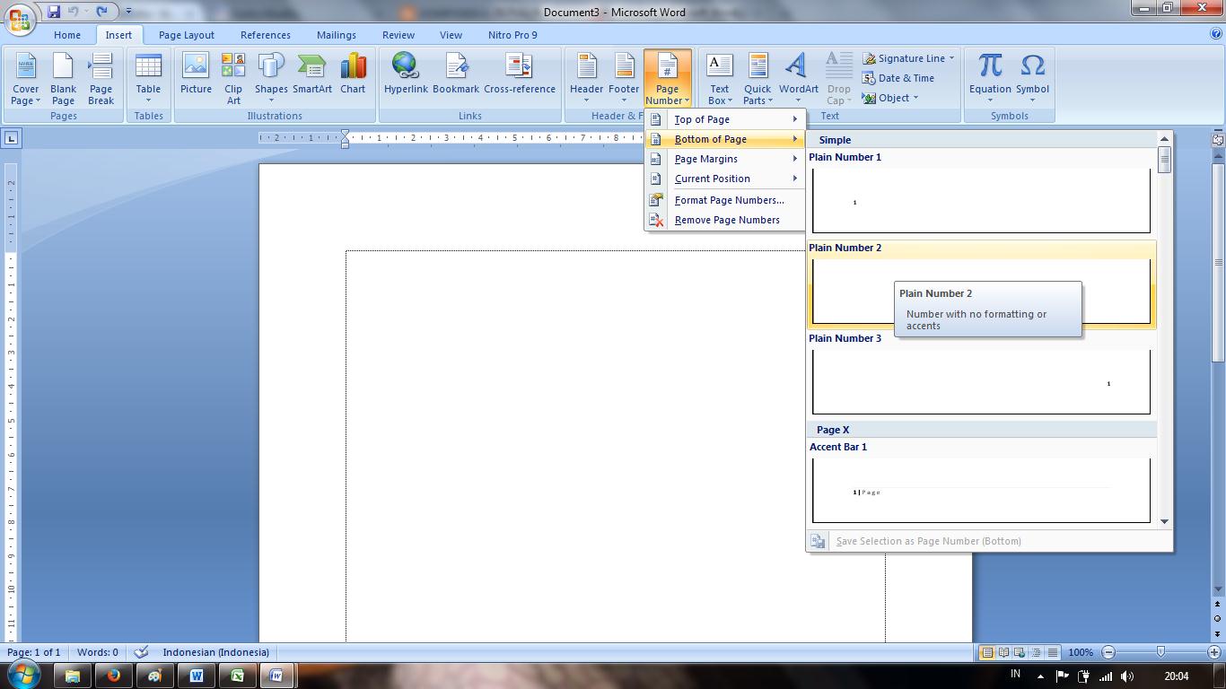This screenshot has width=1226, height=689.
Task: Open Excel from the taskbar
Action: (237, 676)
